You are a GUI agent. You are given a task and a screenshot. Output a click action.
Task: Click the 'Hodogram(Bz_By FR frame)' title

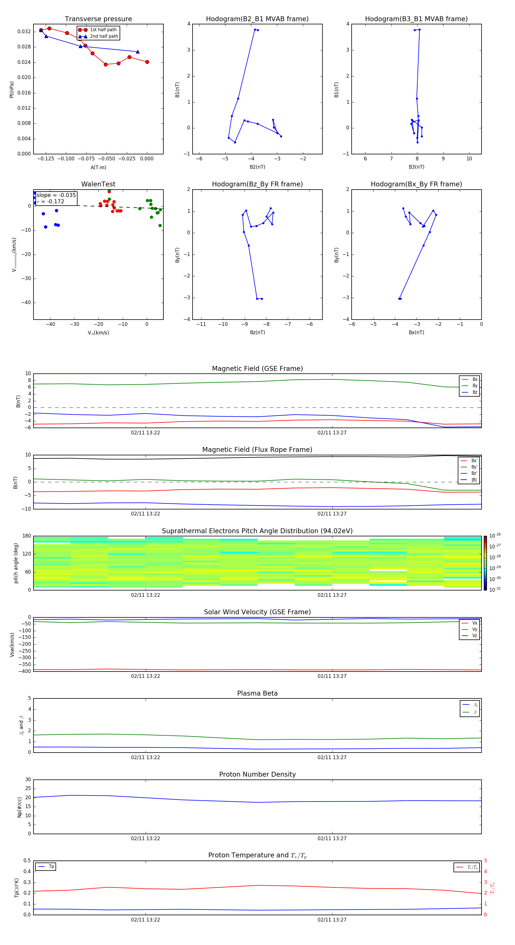[x=257, y=184]
